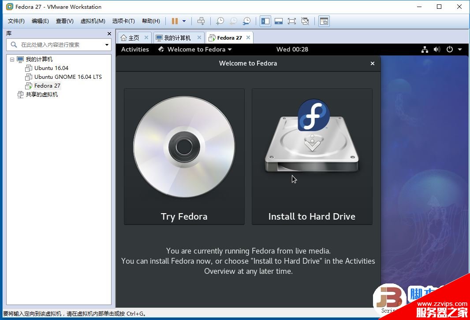Collapse the 我的计算机 tree node
Image resolution: width=470 pixels, height=320 pixels.
pyautogui.click(x=12, y=59)
